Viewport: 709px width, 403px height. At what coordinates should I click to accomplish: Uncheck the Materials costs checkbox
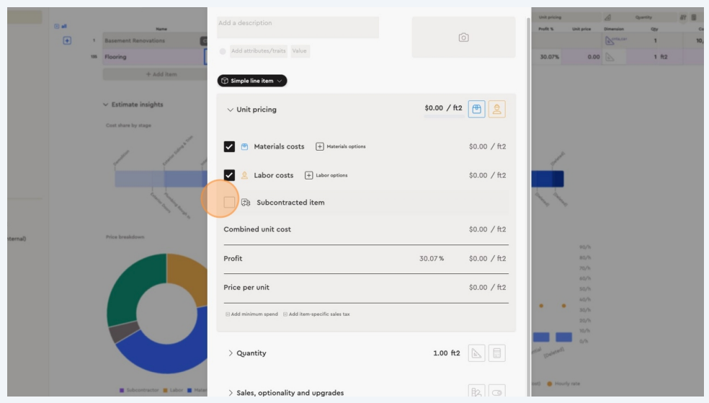(x=229, y=146)
